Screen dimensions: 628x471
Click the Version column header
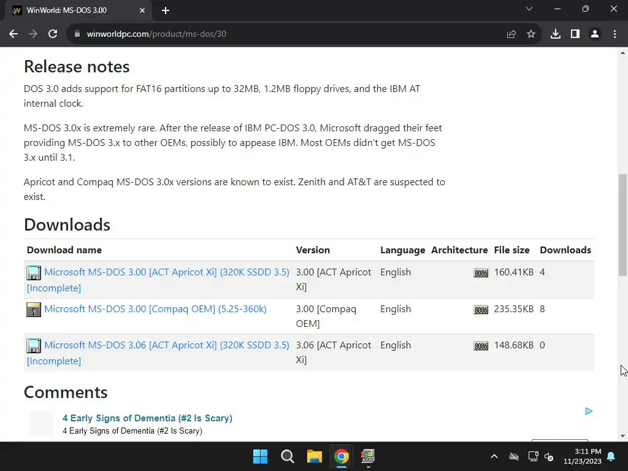[313, 250]
